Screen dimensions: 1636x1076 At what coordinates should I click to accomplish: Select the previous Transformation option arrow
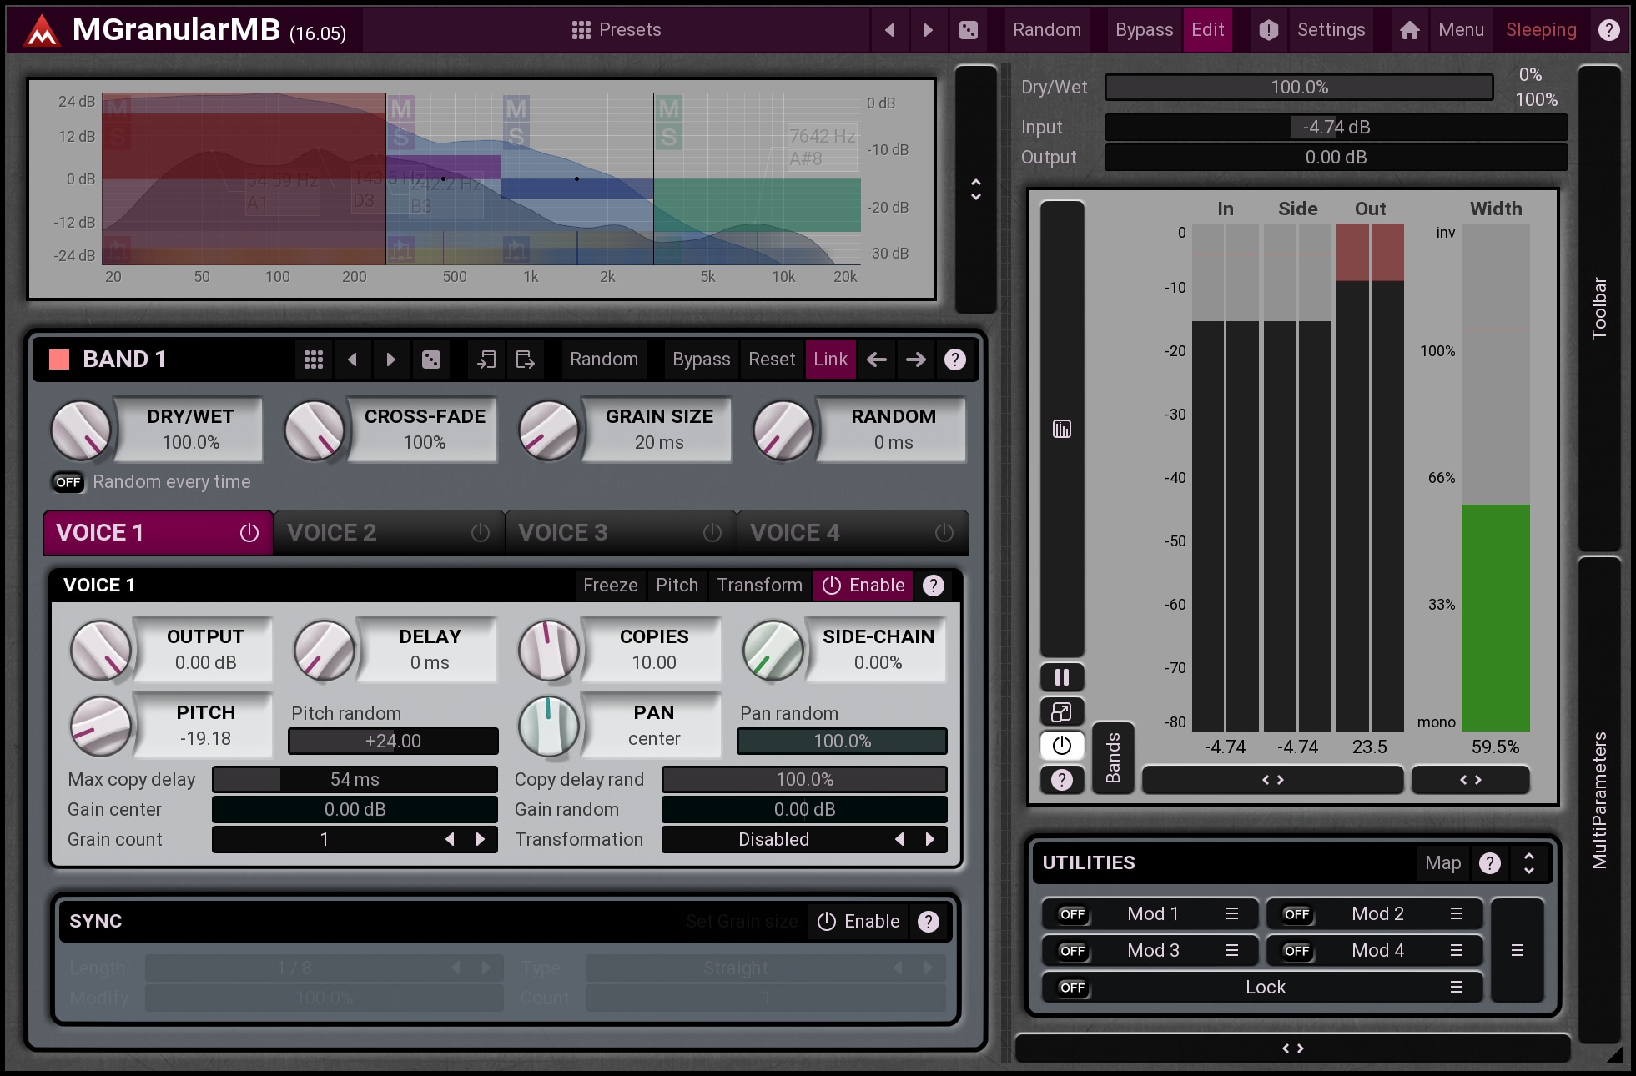pyautogui.click(x=899, y=840)
